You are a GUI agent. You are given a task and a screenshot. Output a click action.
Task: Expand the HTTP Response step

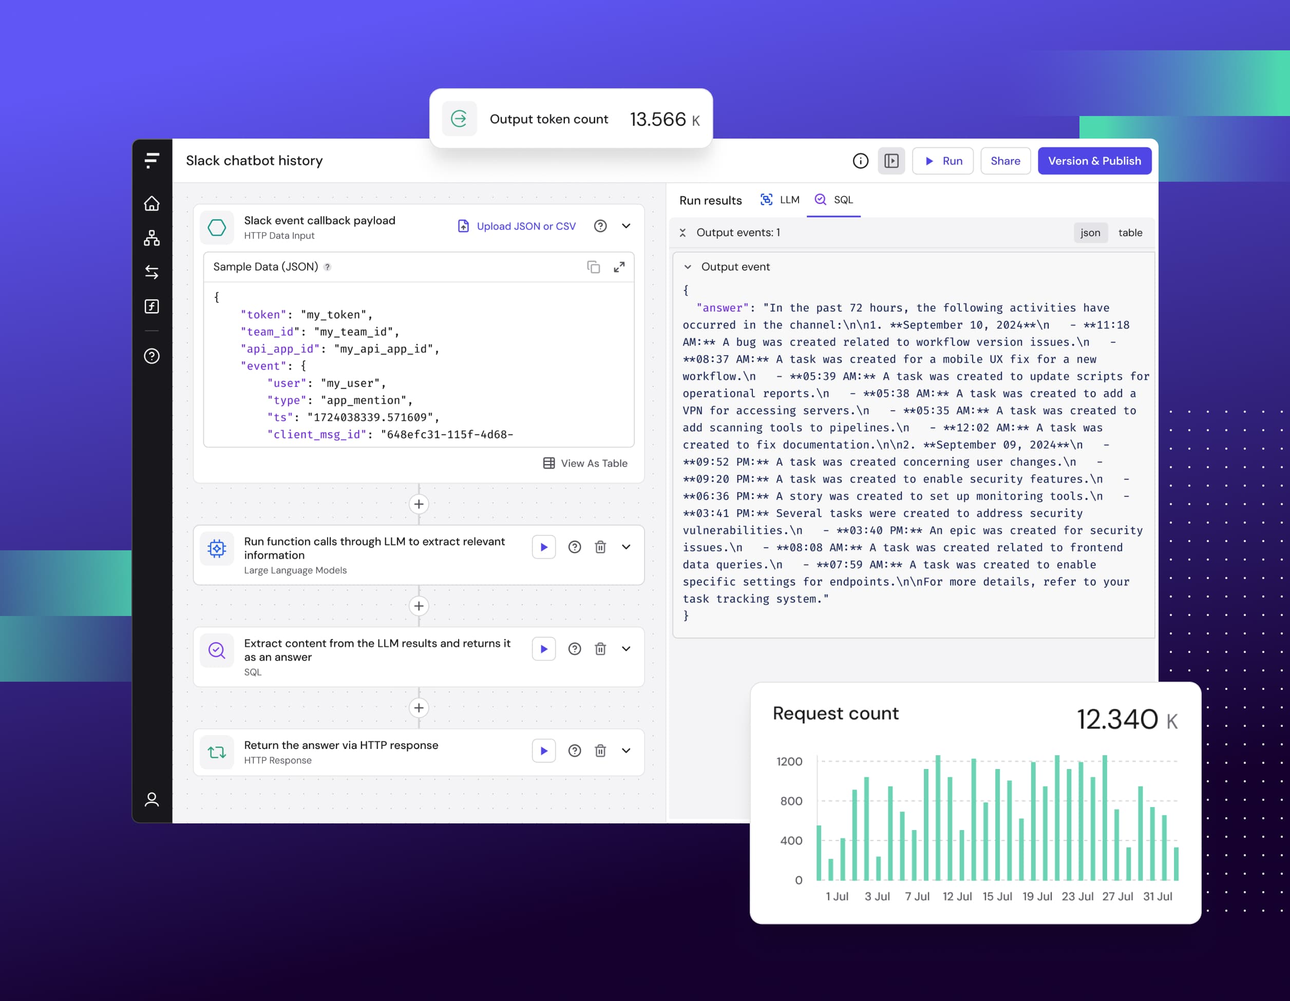pyautogui.click(x=626, y=750)
